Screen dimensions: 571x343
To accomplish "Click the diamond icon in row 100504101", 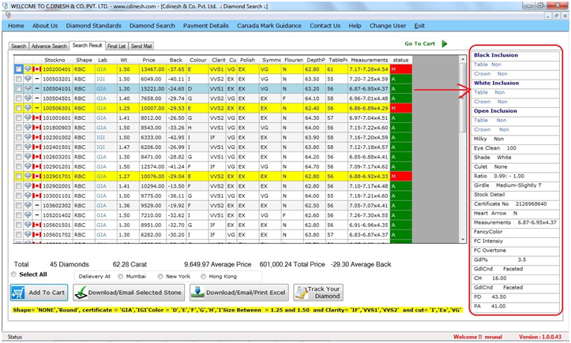I will (28, 88).
